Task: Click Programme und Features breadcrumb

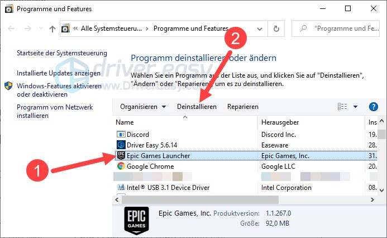Action: tap(191, 28)
